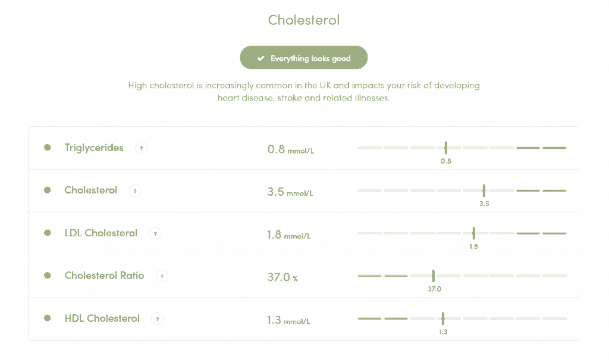This screenshot has height=360, width=609.
Task: Click the Cholesterol section heading
Action: pos(304,20)
